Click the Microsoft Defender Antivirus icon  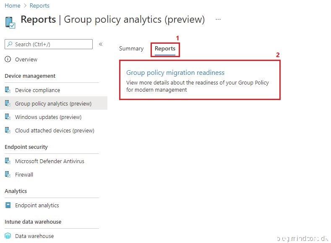pos(8,161)
